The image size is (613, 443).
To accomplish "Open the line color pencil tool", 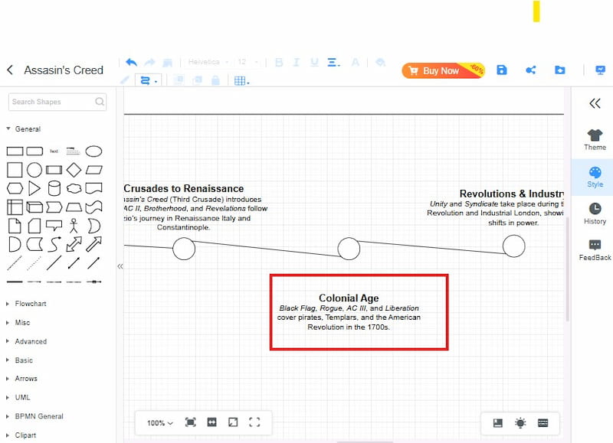I will [125, 80].
